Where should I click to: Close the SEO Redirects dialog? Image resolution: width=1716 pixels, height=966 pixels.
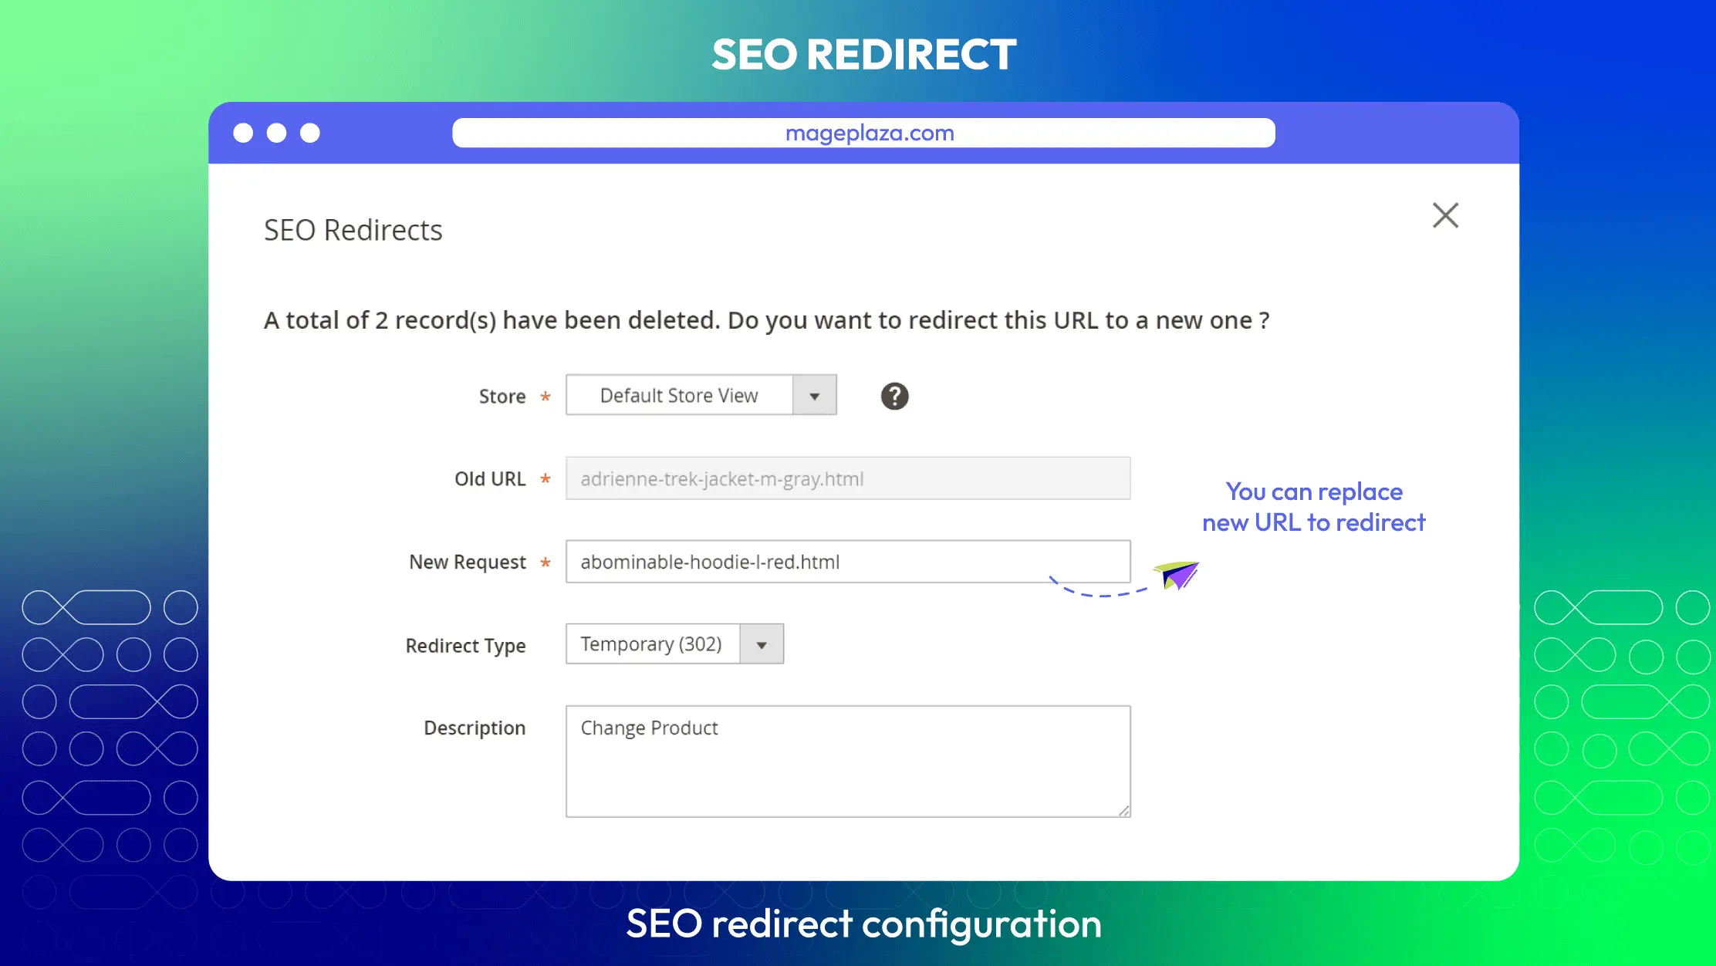1445,215
